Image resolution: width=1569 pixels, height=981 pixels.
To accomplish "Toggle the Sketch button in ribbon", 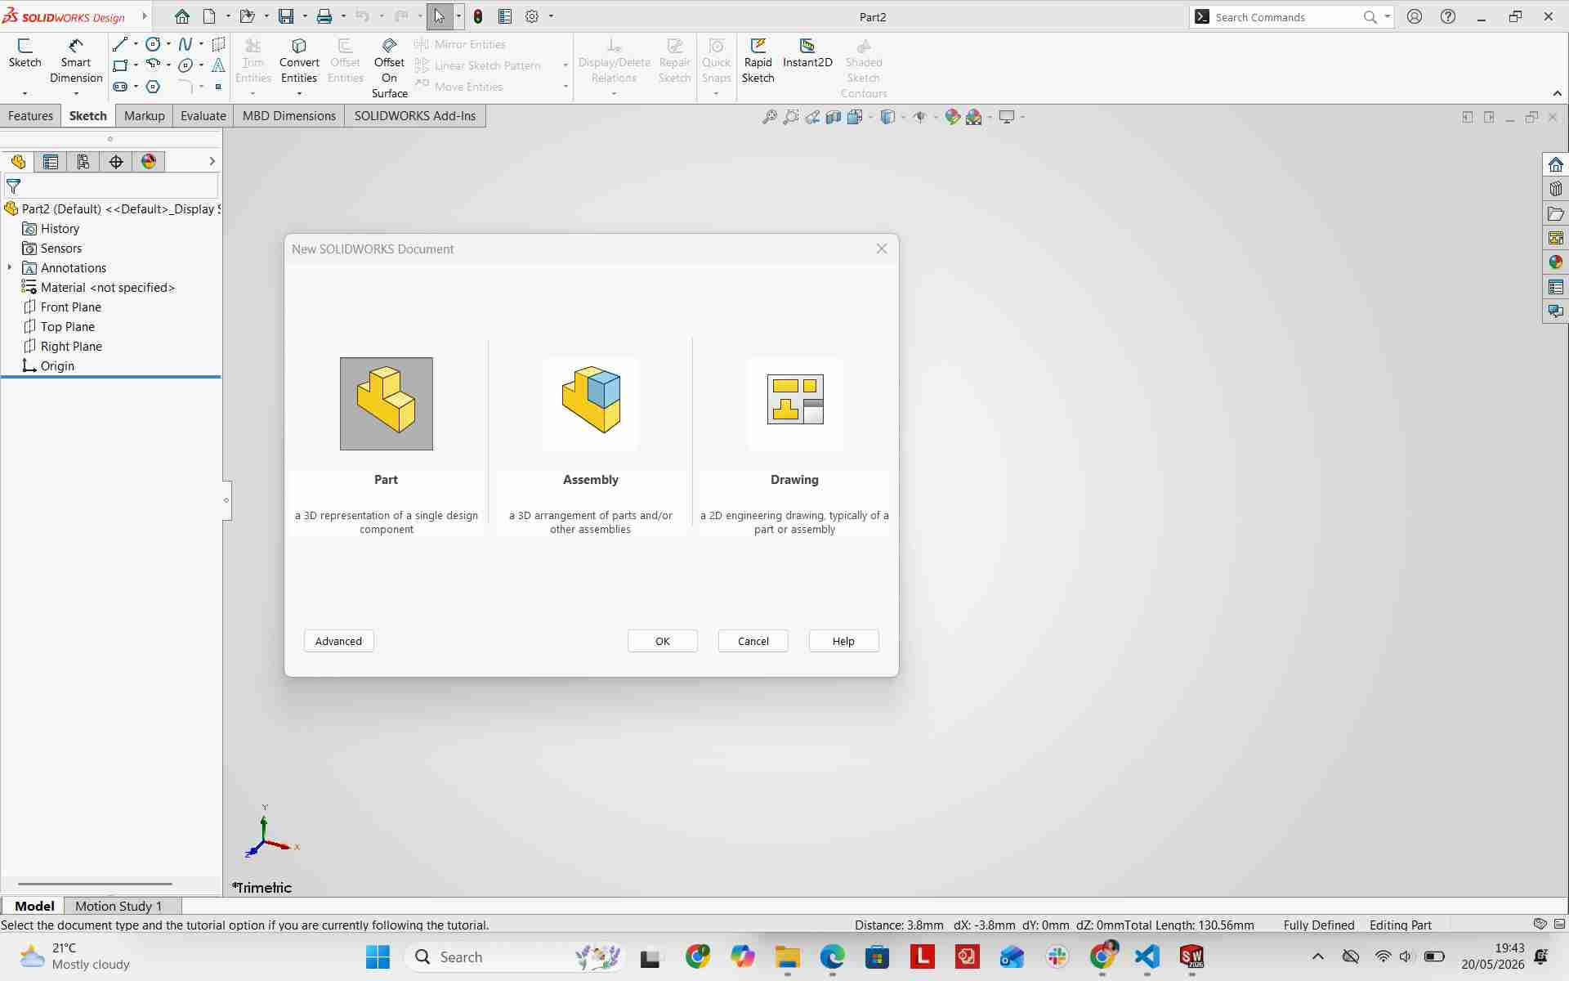I will pos(25,54).
